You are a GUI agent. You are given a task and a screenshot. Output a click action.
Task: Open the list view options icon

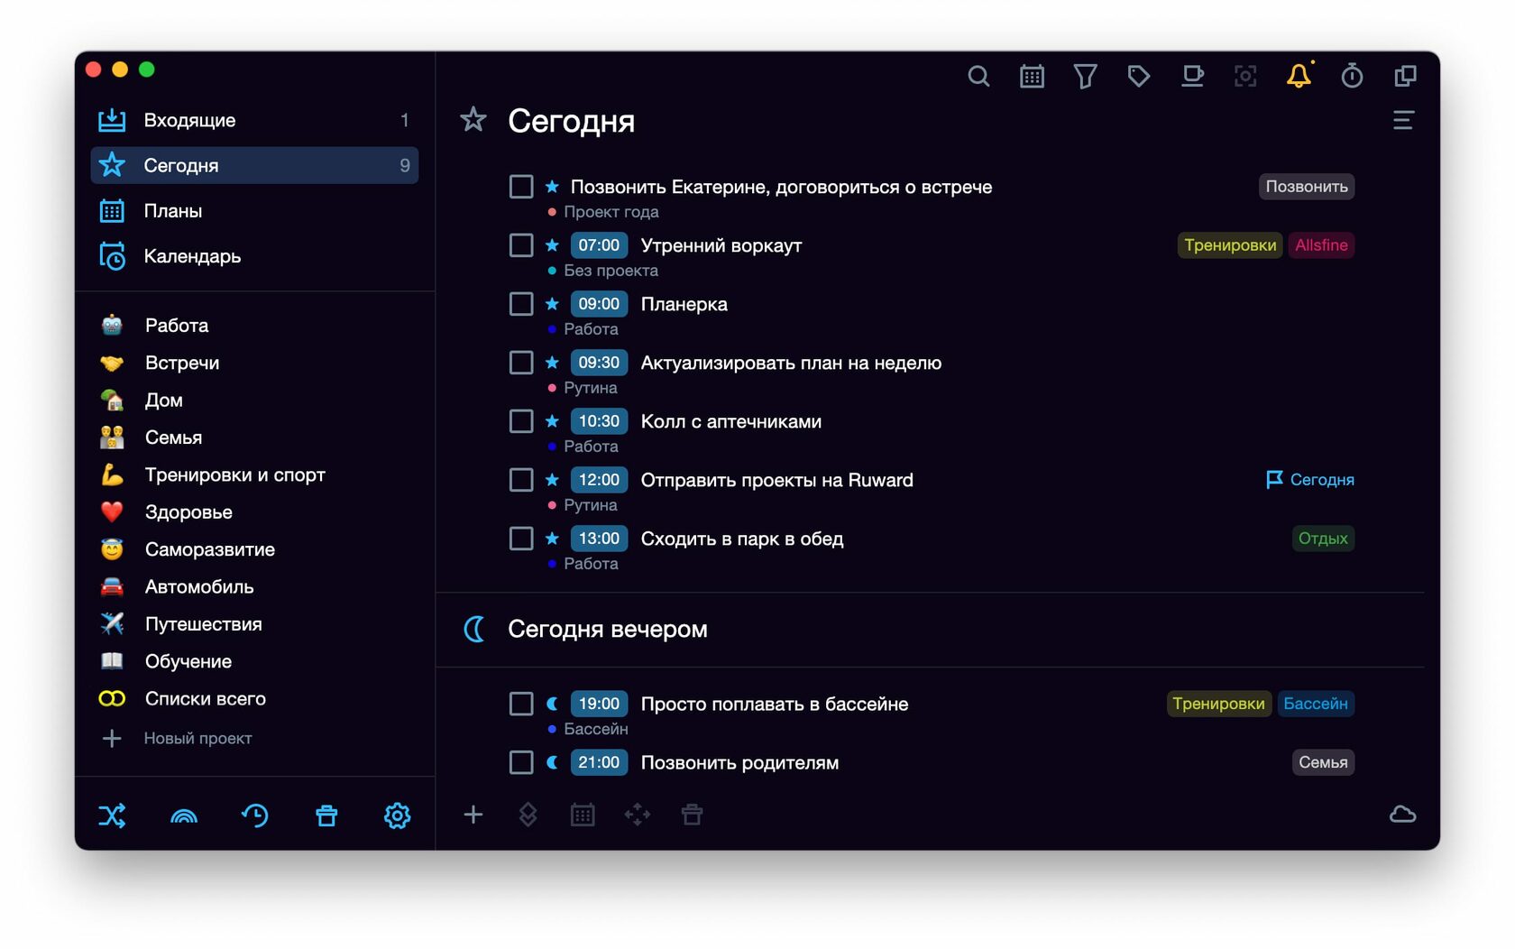pos(1403,121)
